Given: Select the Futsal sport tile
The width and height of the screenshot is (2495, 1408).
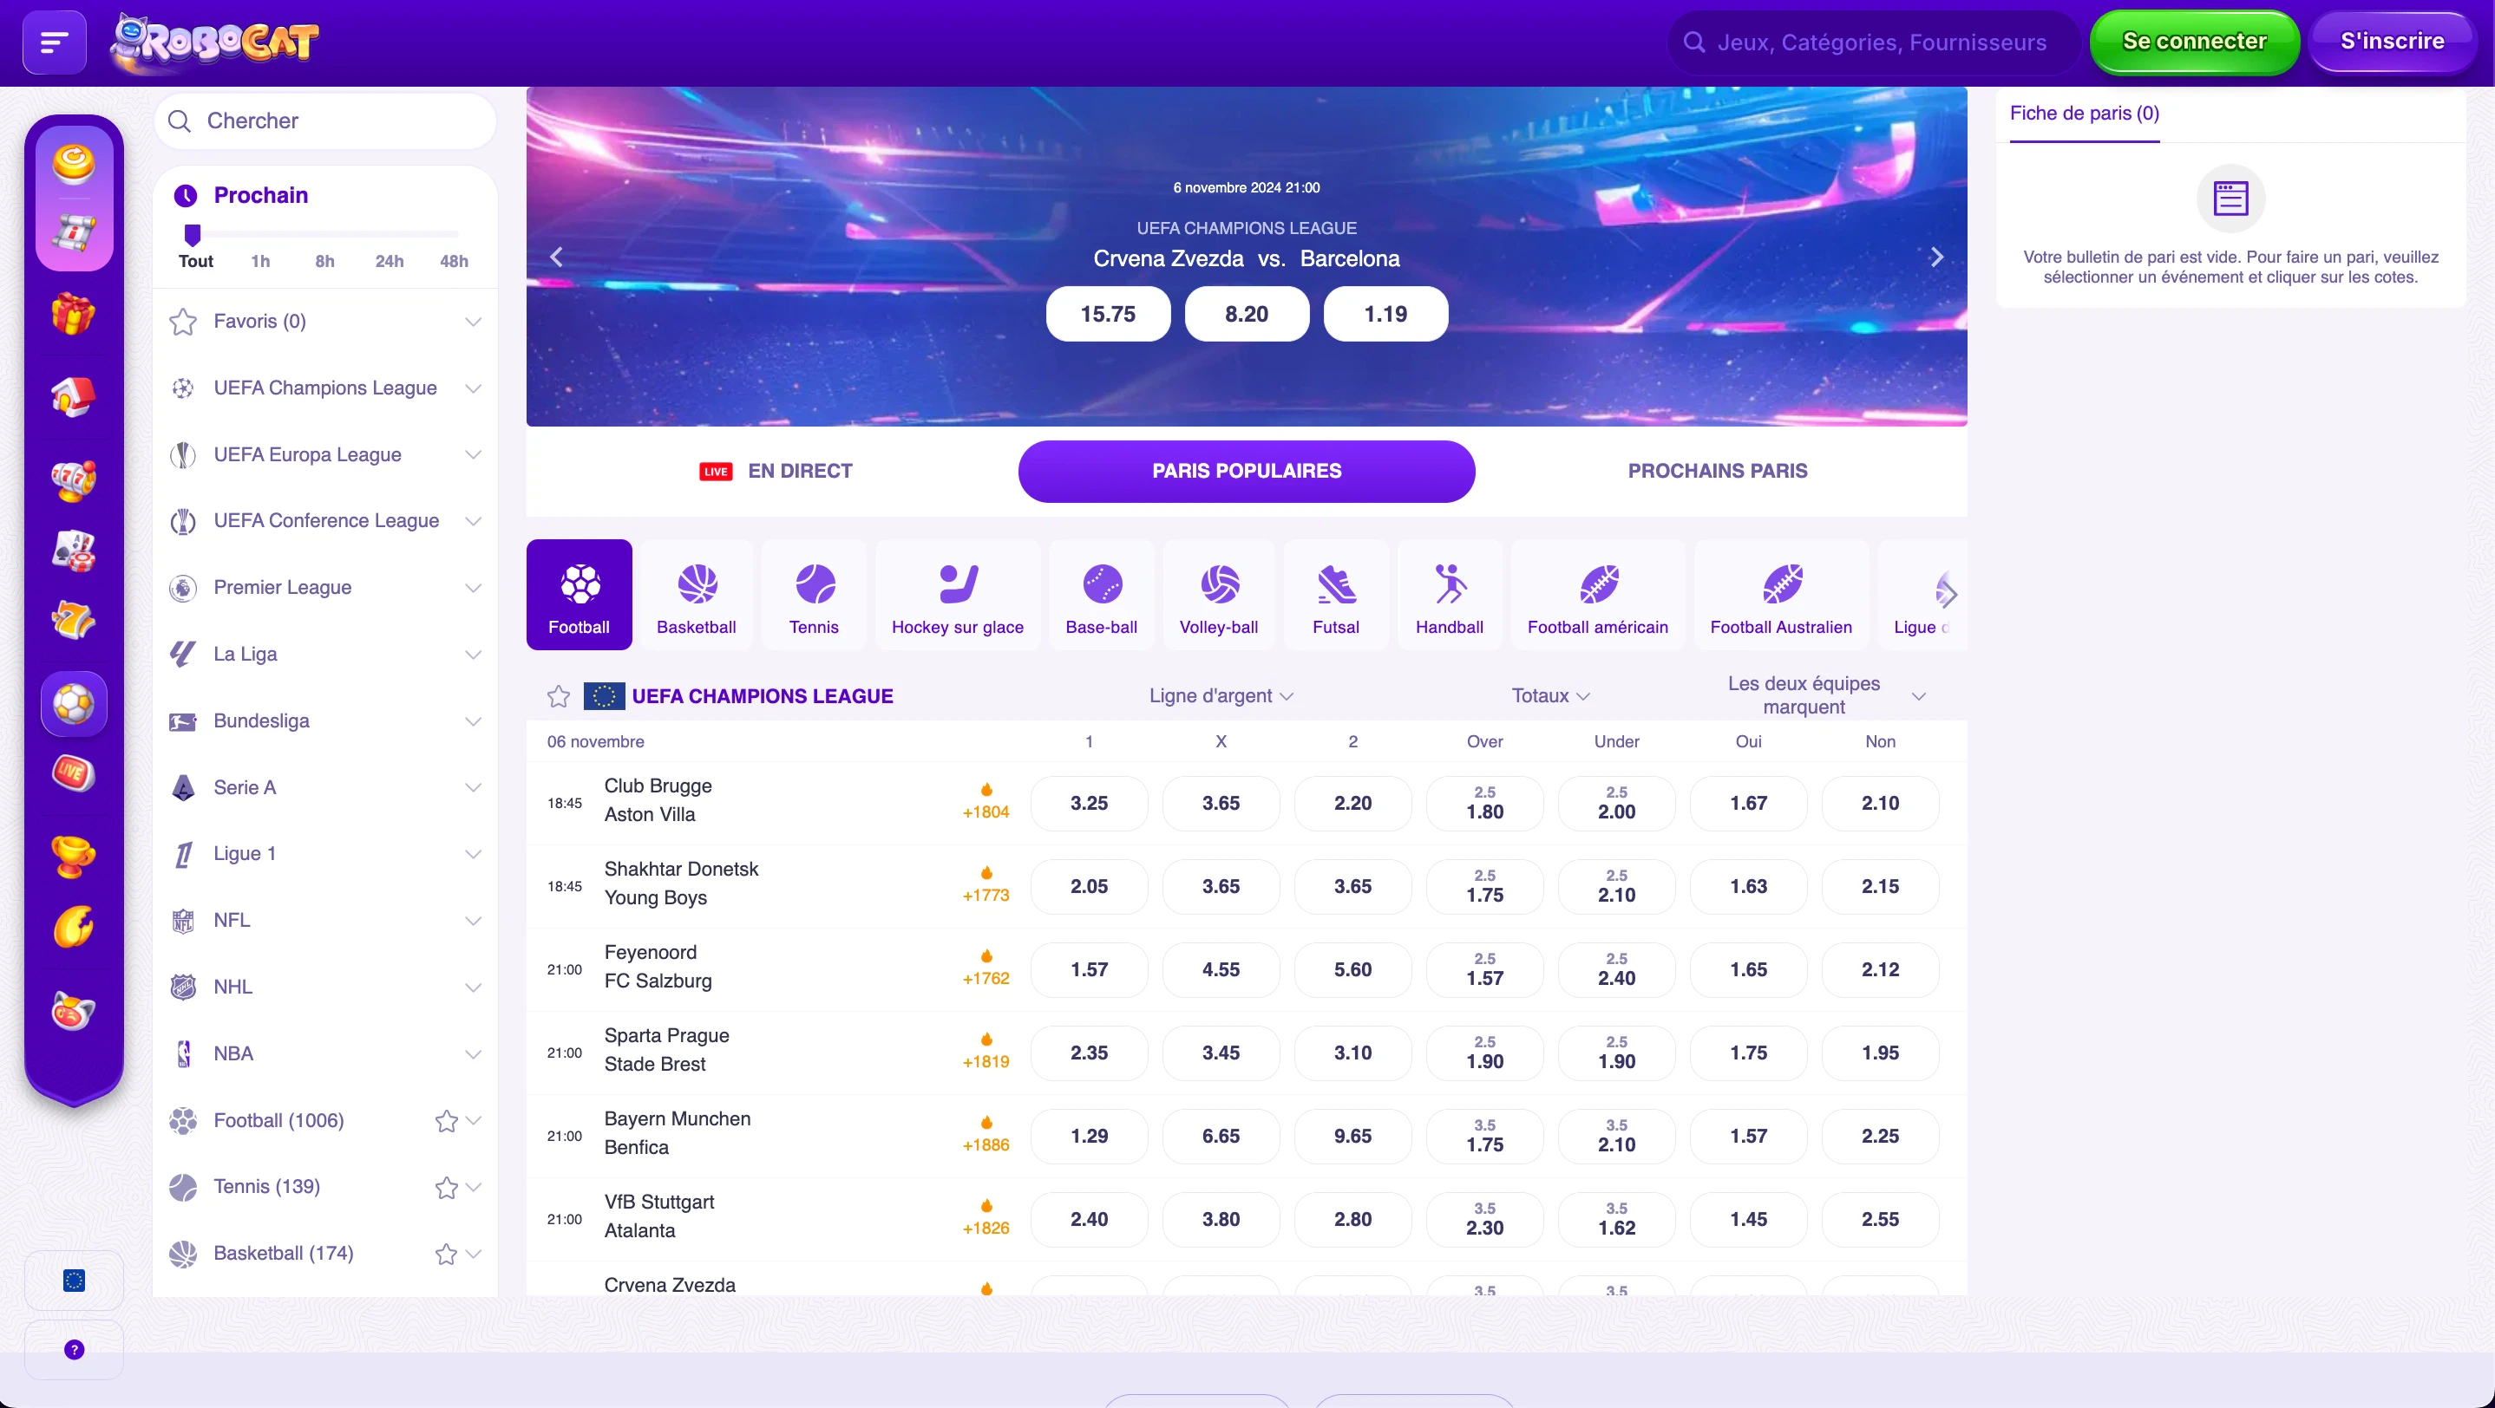Looking at the screenshot, I should coord(1336,595).
